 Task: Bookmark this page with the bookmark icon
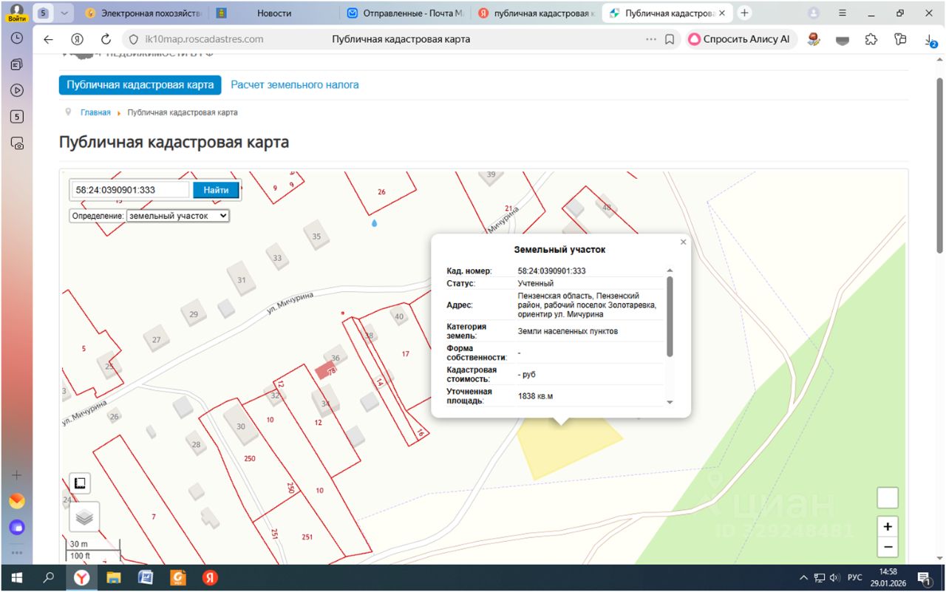tap(670, 39)
